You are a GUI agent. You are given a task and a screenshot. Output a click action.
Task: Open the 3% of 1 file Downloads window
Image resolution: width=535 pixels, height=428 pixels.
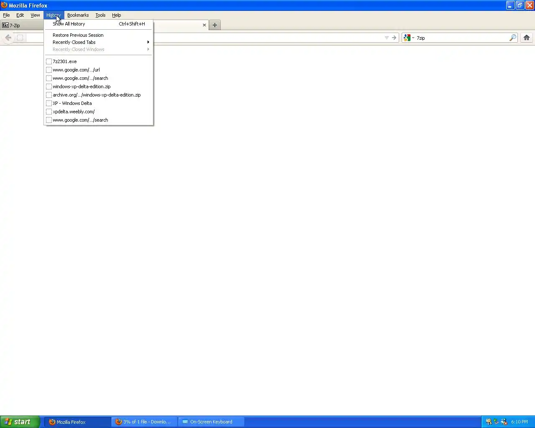click(x=145, y=422)
